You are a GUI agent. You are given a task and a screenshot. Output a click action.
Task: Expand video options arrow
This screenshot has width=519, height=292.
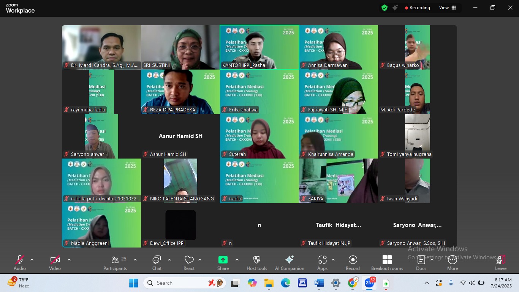click(x=69, y=260)
